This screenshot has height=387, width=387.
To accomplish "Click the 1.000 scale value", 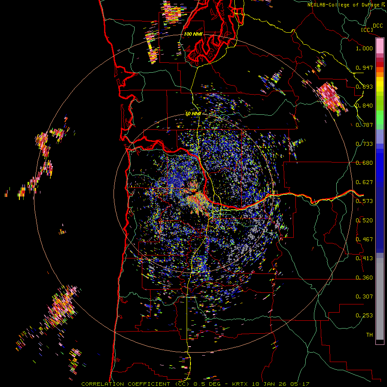I will coord(364,48).
